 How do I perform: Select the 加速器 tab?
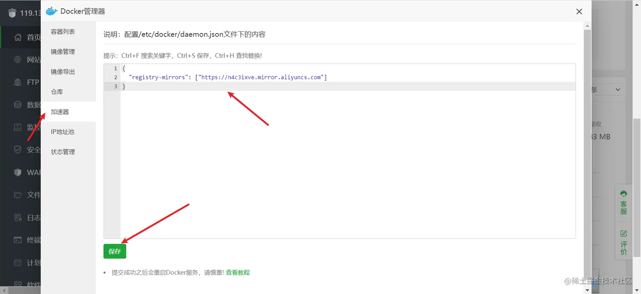point(60,112)
